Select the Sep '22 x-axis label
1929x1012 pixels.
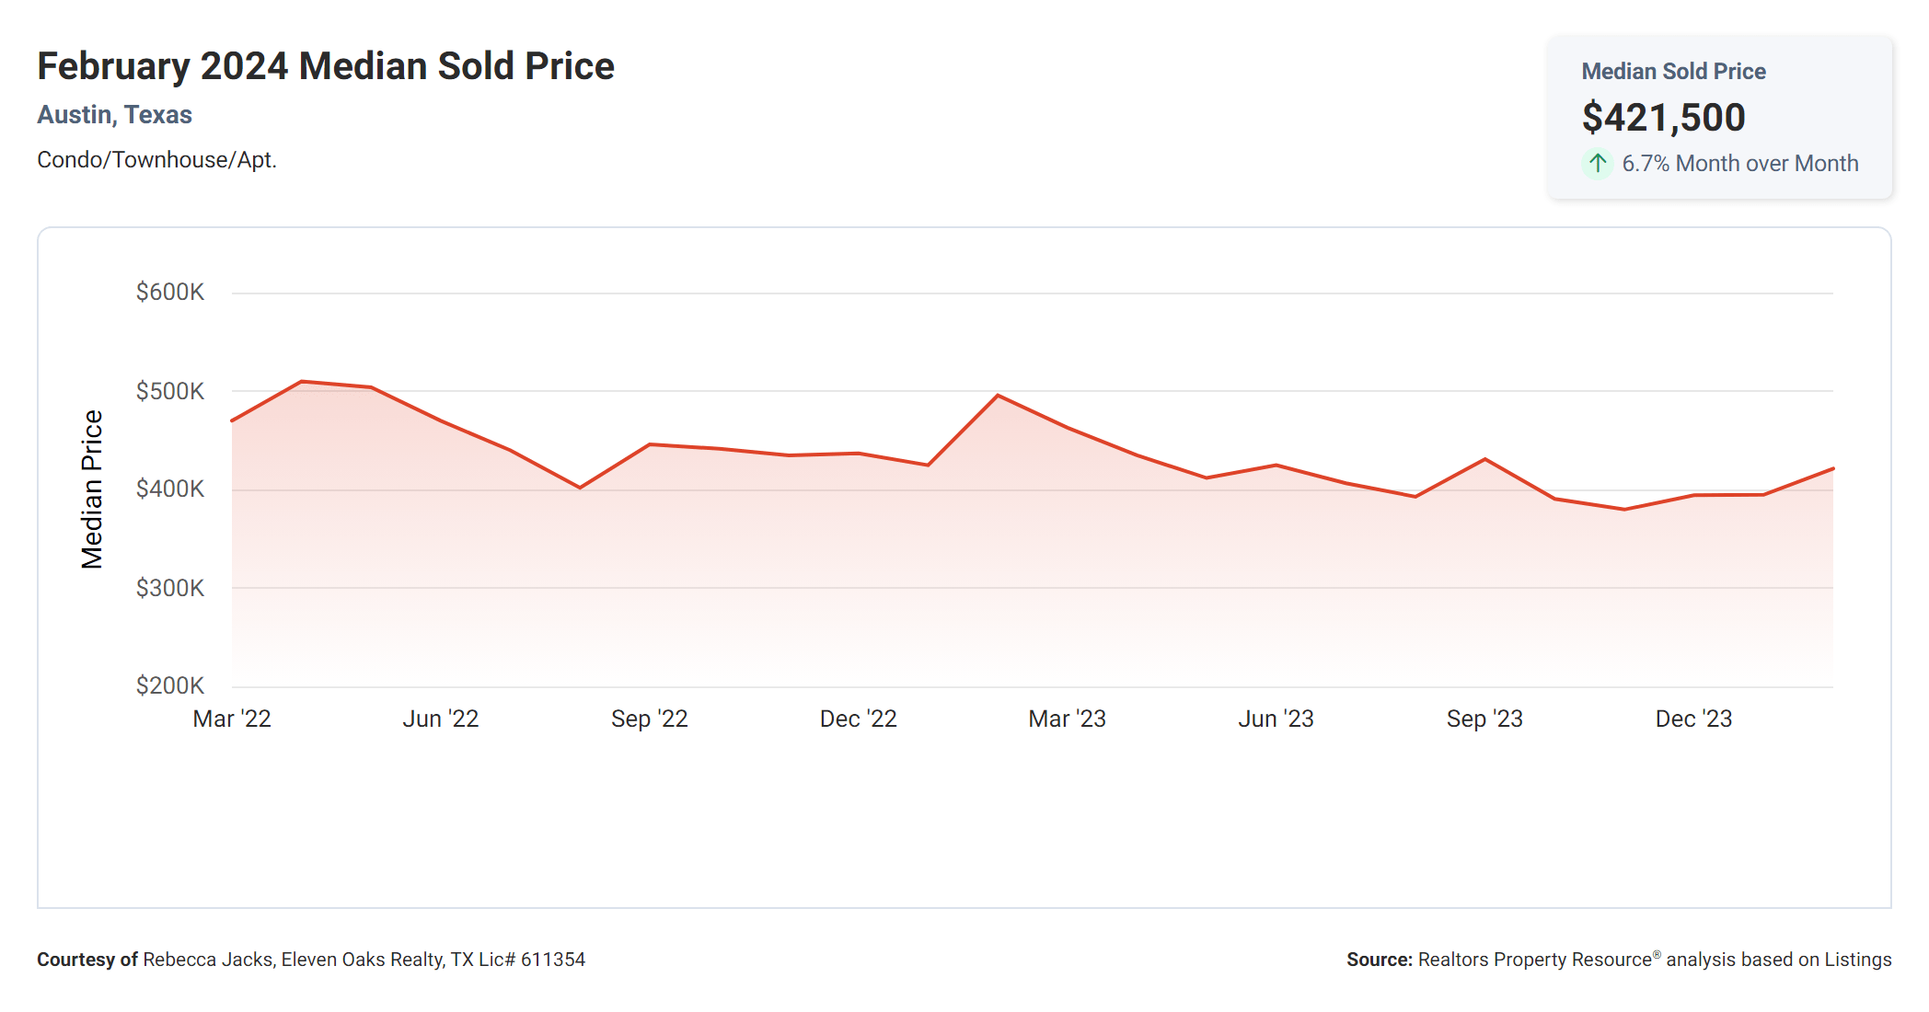pos(650,719)
